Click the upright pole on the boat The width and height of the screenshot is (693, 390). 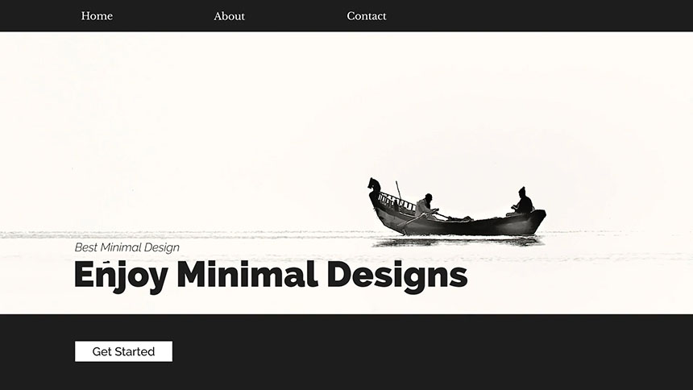tap(398, 191)
